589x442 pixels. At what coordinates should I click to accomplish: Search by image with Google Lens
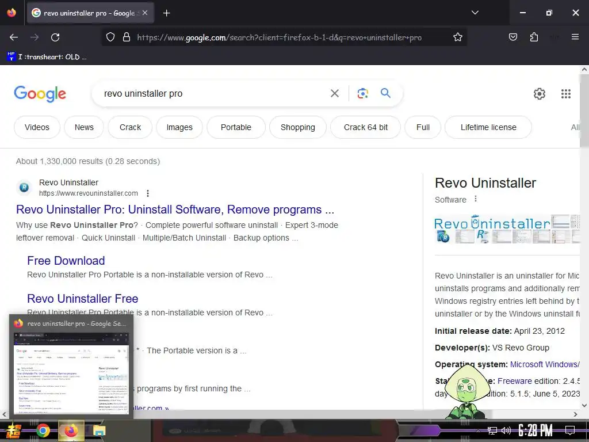click(x=362, y=93)
